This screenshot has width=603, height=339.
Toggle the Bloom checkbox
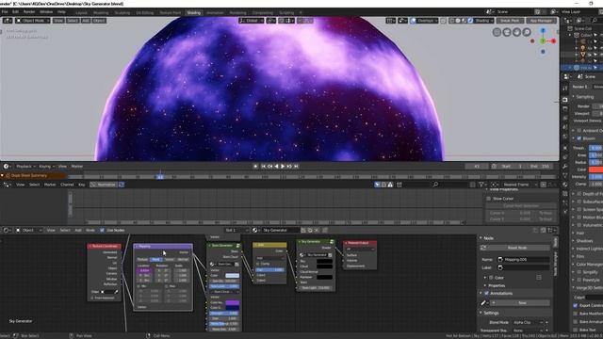[579, 138]
